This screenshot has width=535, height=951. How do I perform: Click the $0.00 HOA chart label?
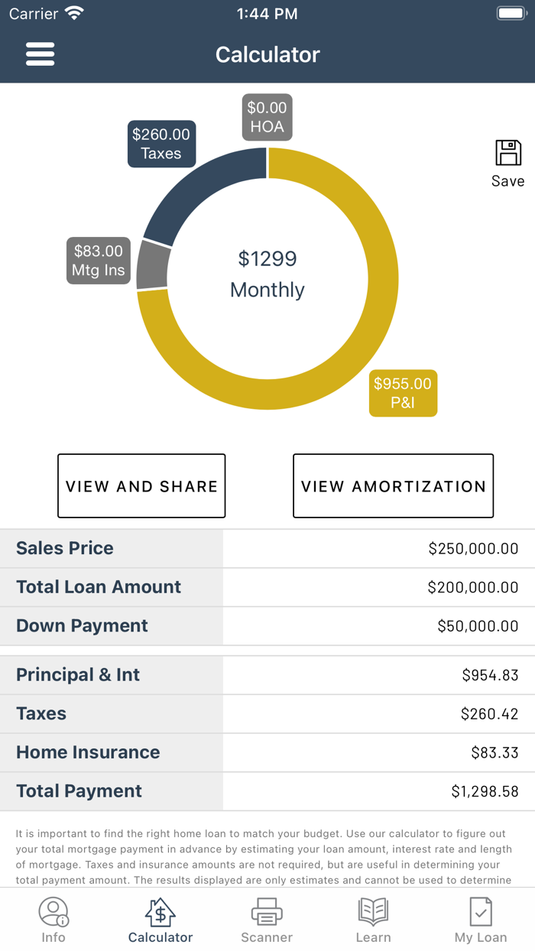pos(267,116)
